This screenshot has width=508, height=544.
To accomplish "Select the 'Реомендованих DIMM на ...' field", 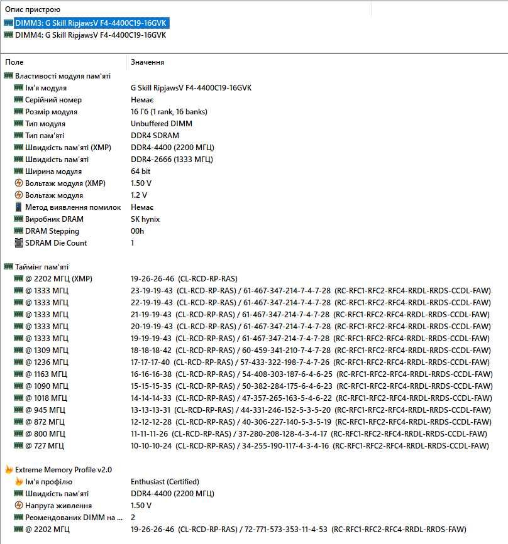I will 74,517.
